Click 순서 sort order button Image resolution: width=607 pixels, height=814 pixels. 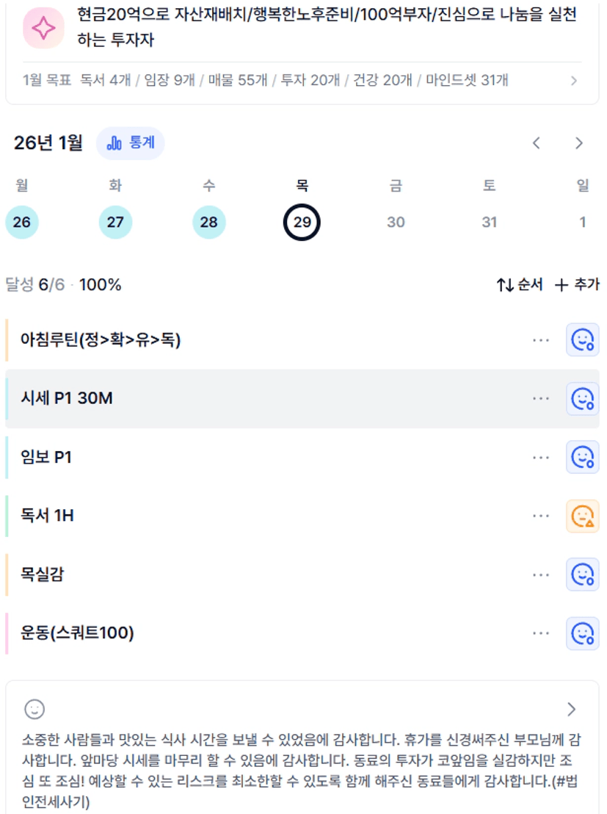click(520, 285)
